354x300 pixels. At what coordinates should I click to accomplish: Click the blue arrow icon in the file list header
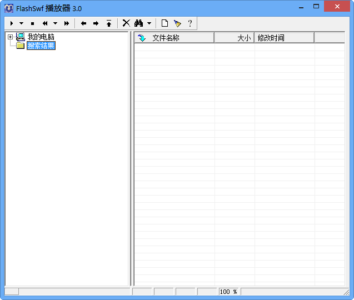click(x=142, y=38)
